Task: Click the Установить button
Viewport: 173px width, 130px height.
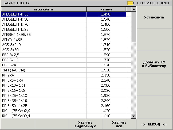Action: (x=154, y=17)
